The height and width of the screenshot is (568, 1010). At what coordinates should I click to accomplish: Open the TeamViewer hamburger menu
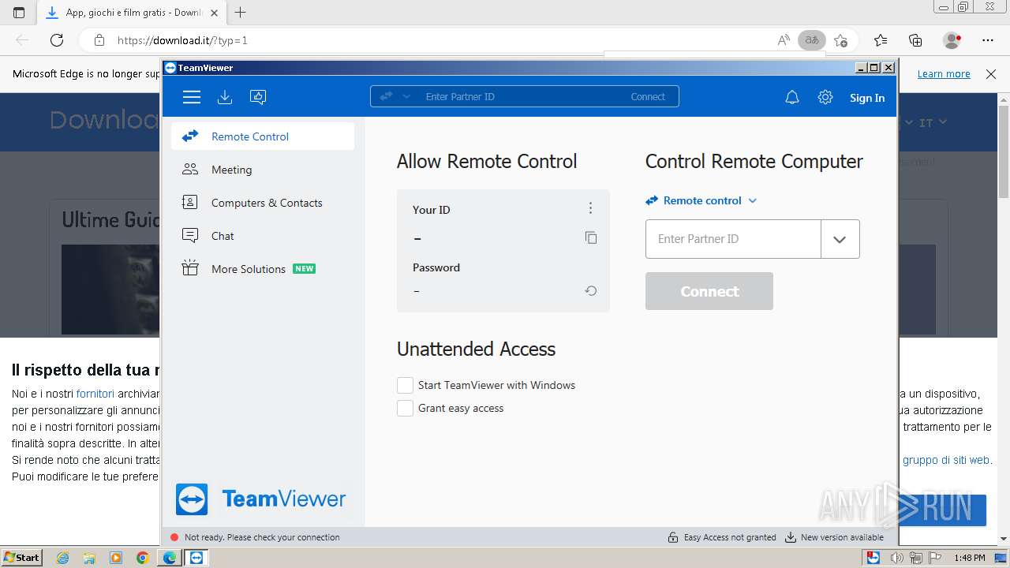(x=192, y=97)
